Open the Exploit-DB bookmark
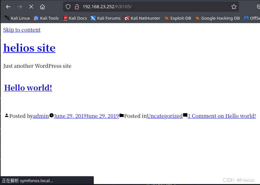The width and height of the screenshot is (260, 185). 178,18
